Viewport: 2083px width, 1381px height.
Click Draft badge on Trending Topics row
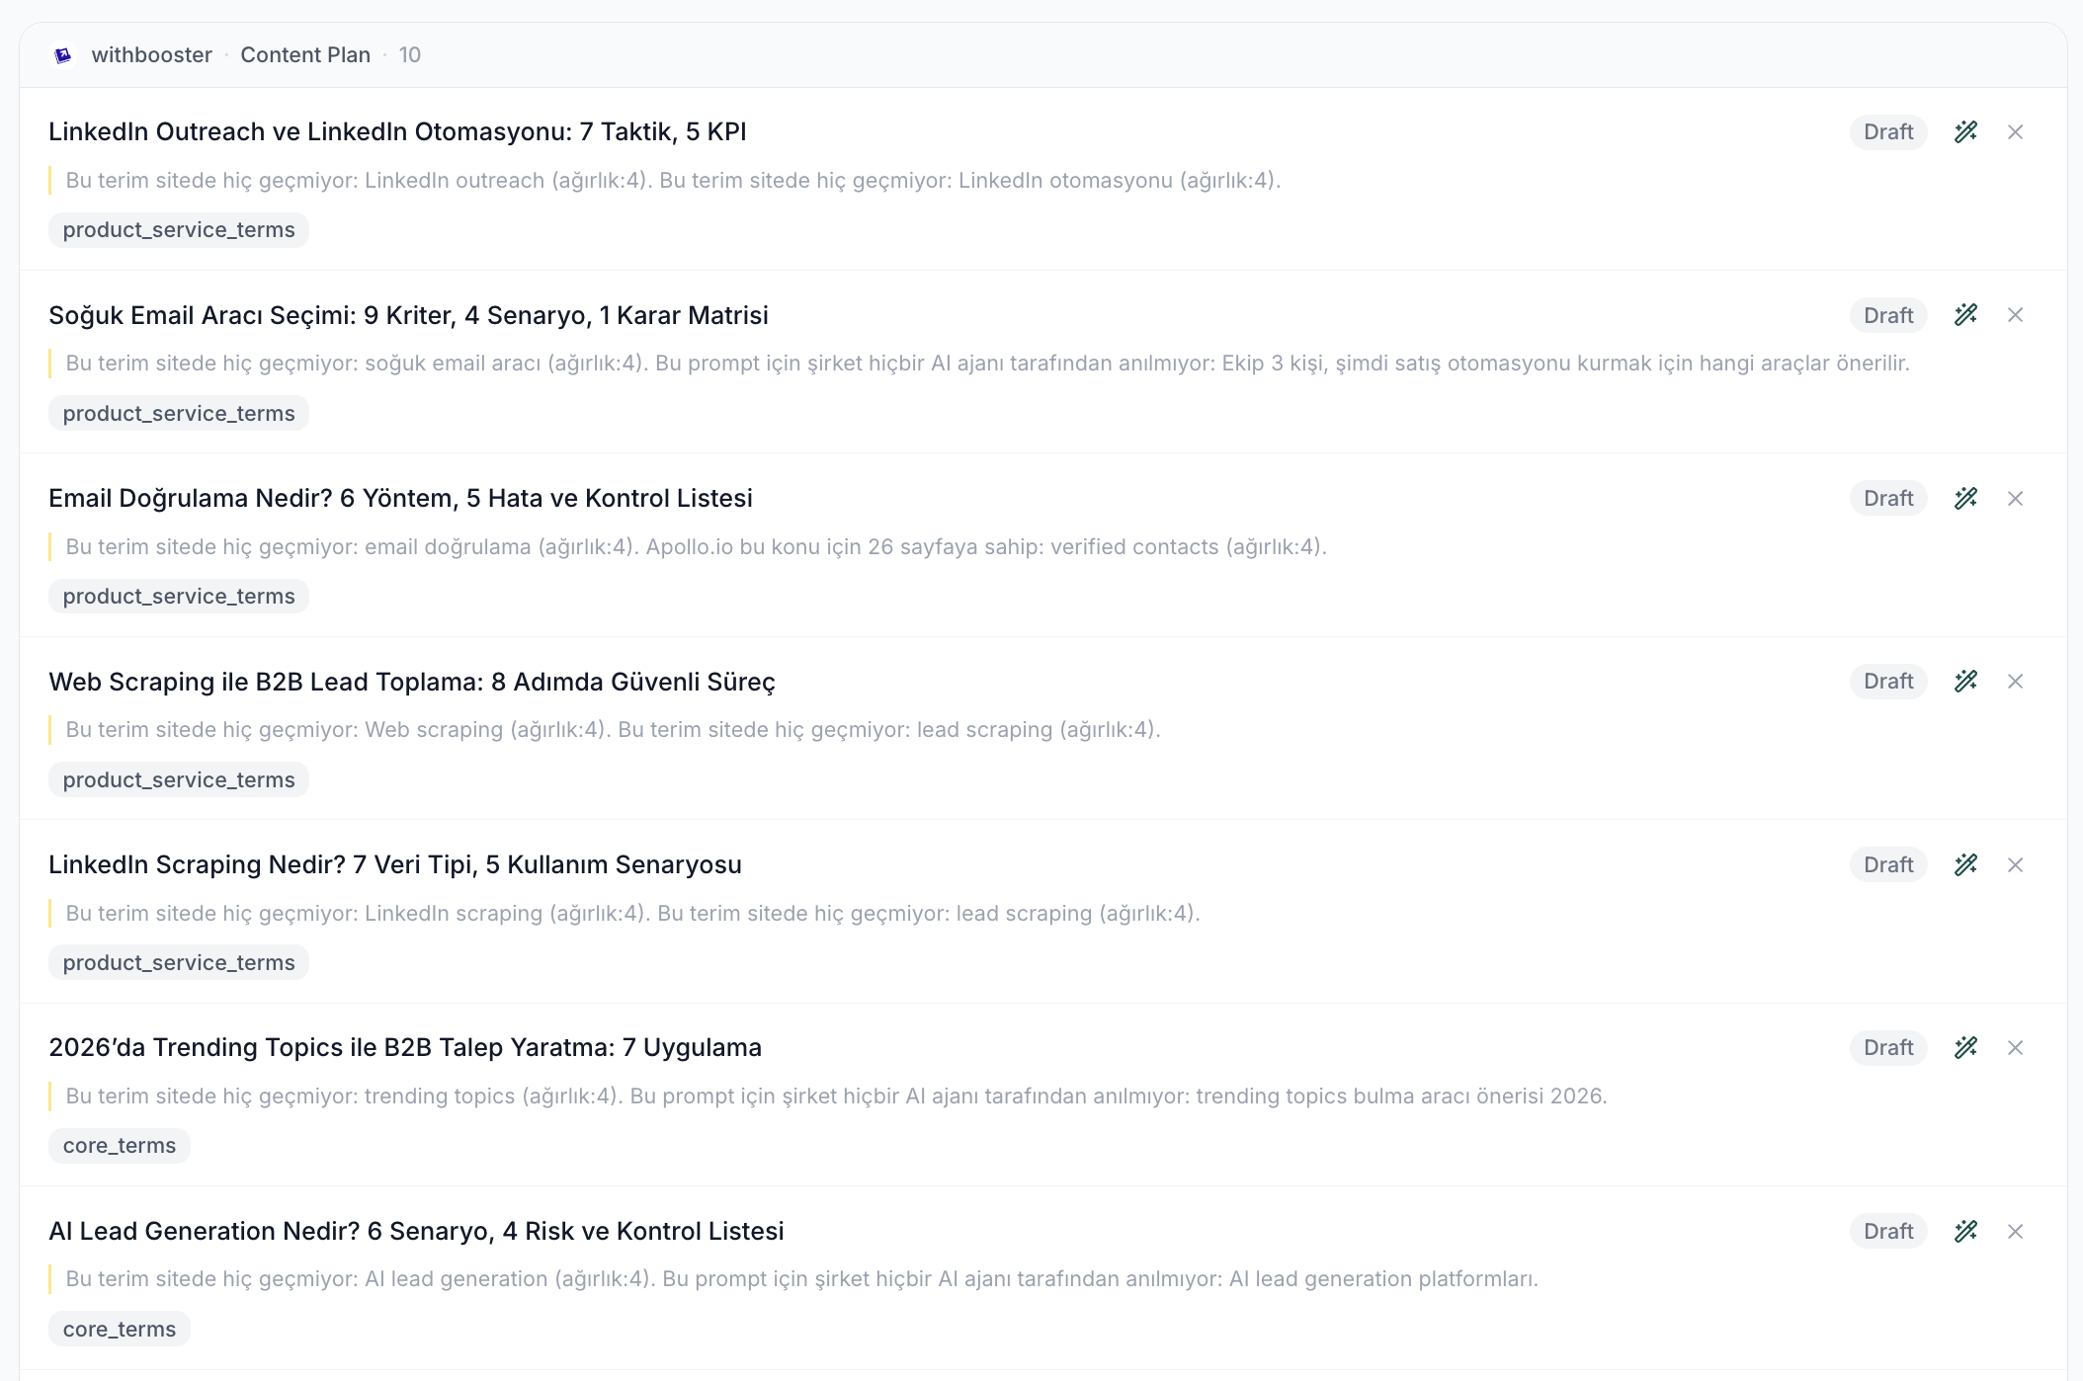(1887, 1047)
